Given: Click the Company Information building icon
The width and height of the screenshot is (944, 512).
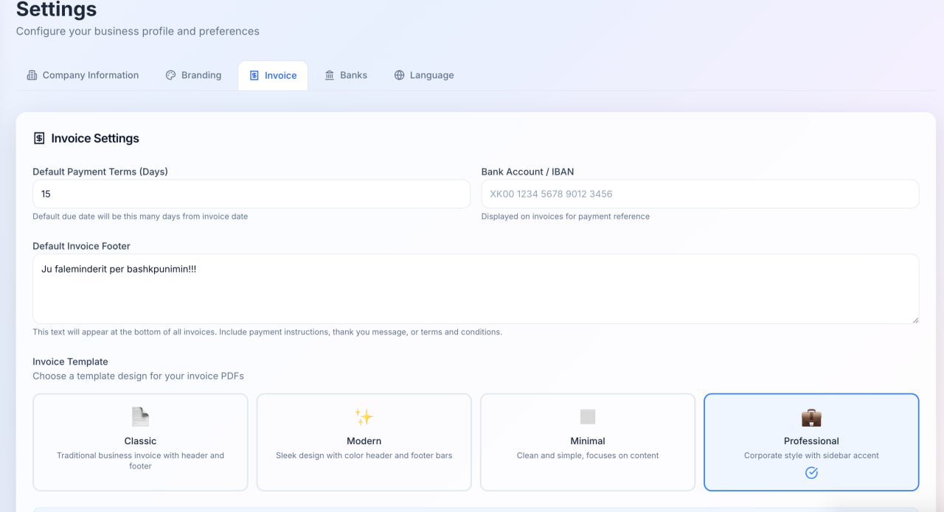Looking at the screenshot, I should coord(32,74).
